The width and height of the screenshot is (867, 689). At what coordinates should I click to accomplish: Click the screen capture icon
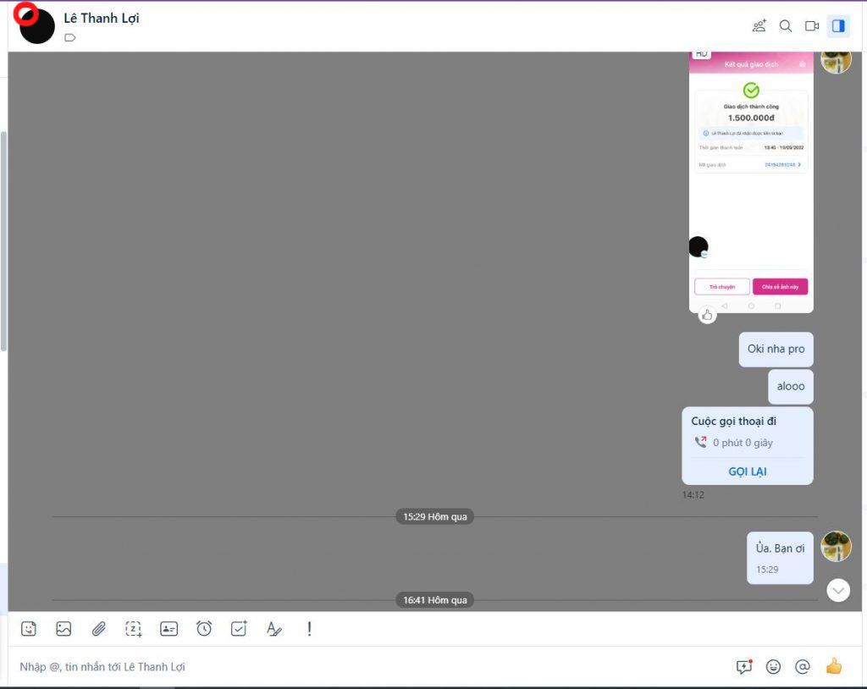pos(134,629)
